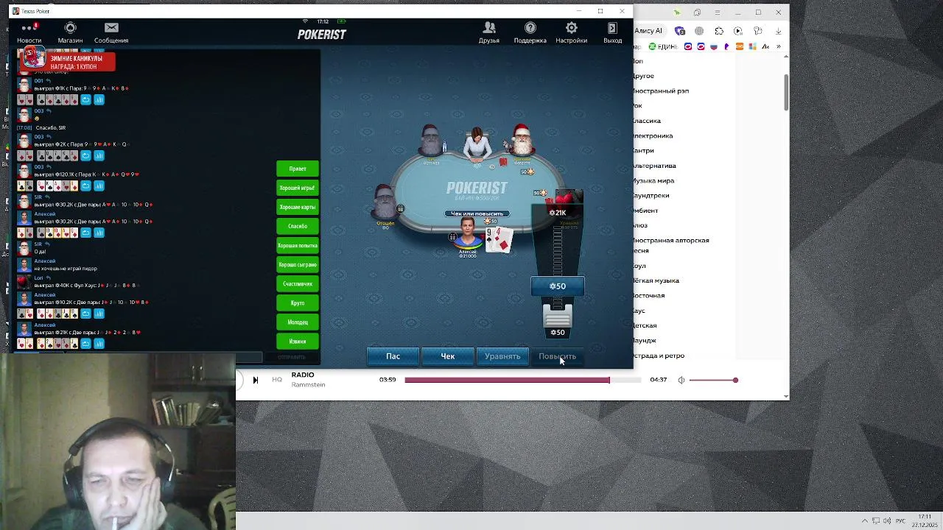Screen dimensions: 943x530
Task: Click the Чек check button
Action: coord(448,356)
